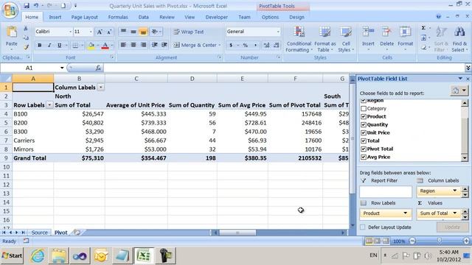
Task: Click the Update button
Action: 452,227
